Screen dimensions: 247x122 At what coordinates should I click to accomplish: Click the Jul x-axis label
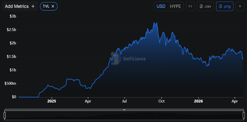point(125,102)
